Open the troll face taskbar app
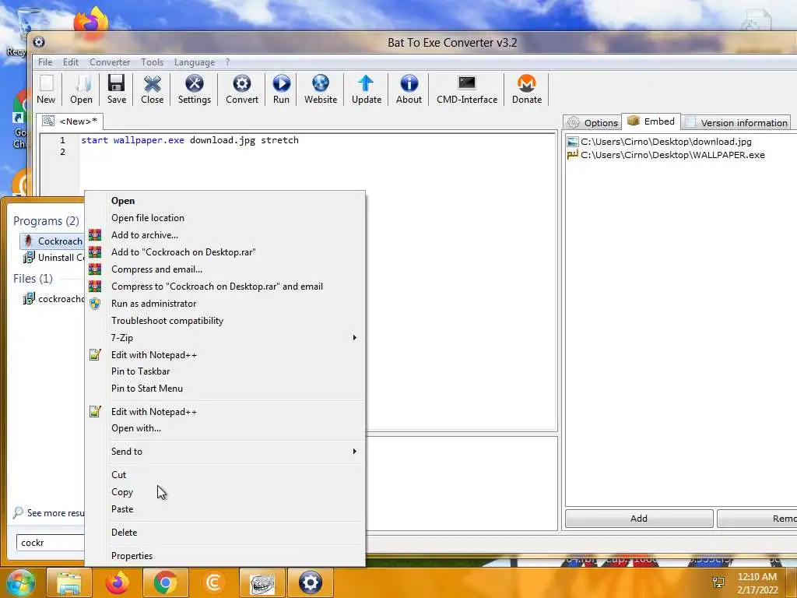 click(262, 582)
